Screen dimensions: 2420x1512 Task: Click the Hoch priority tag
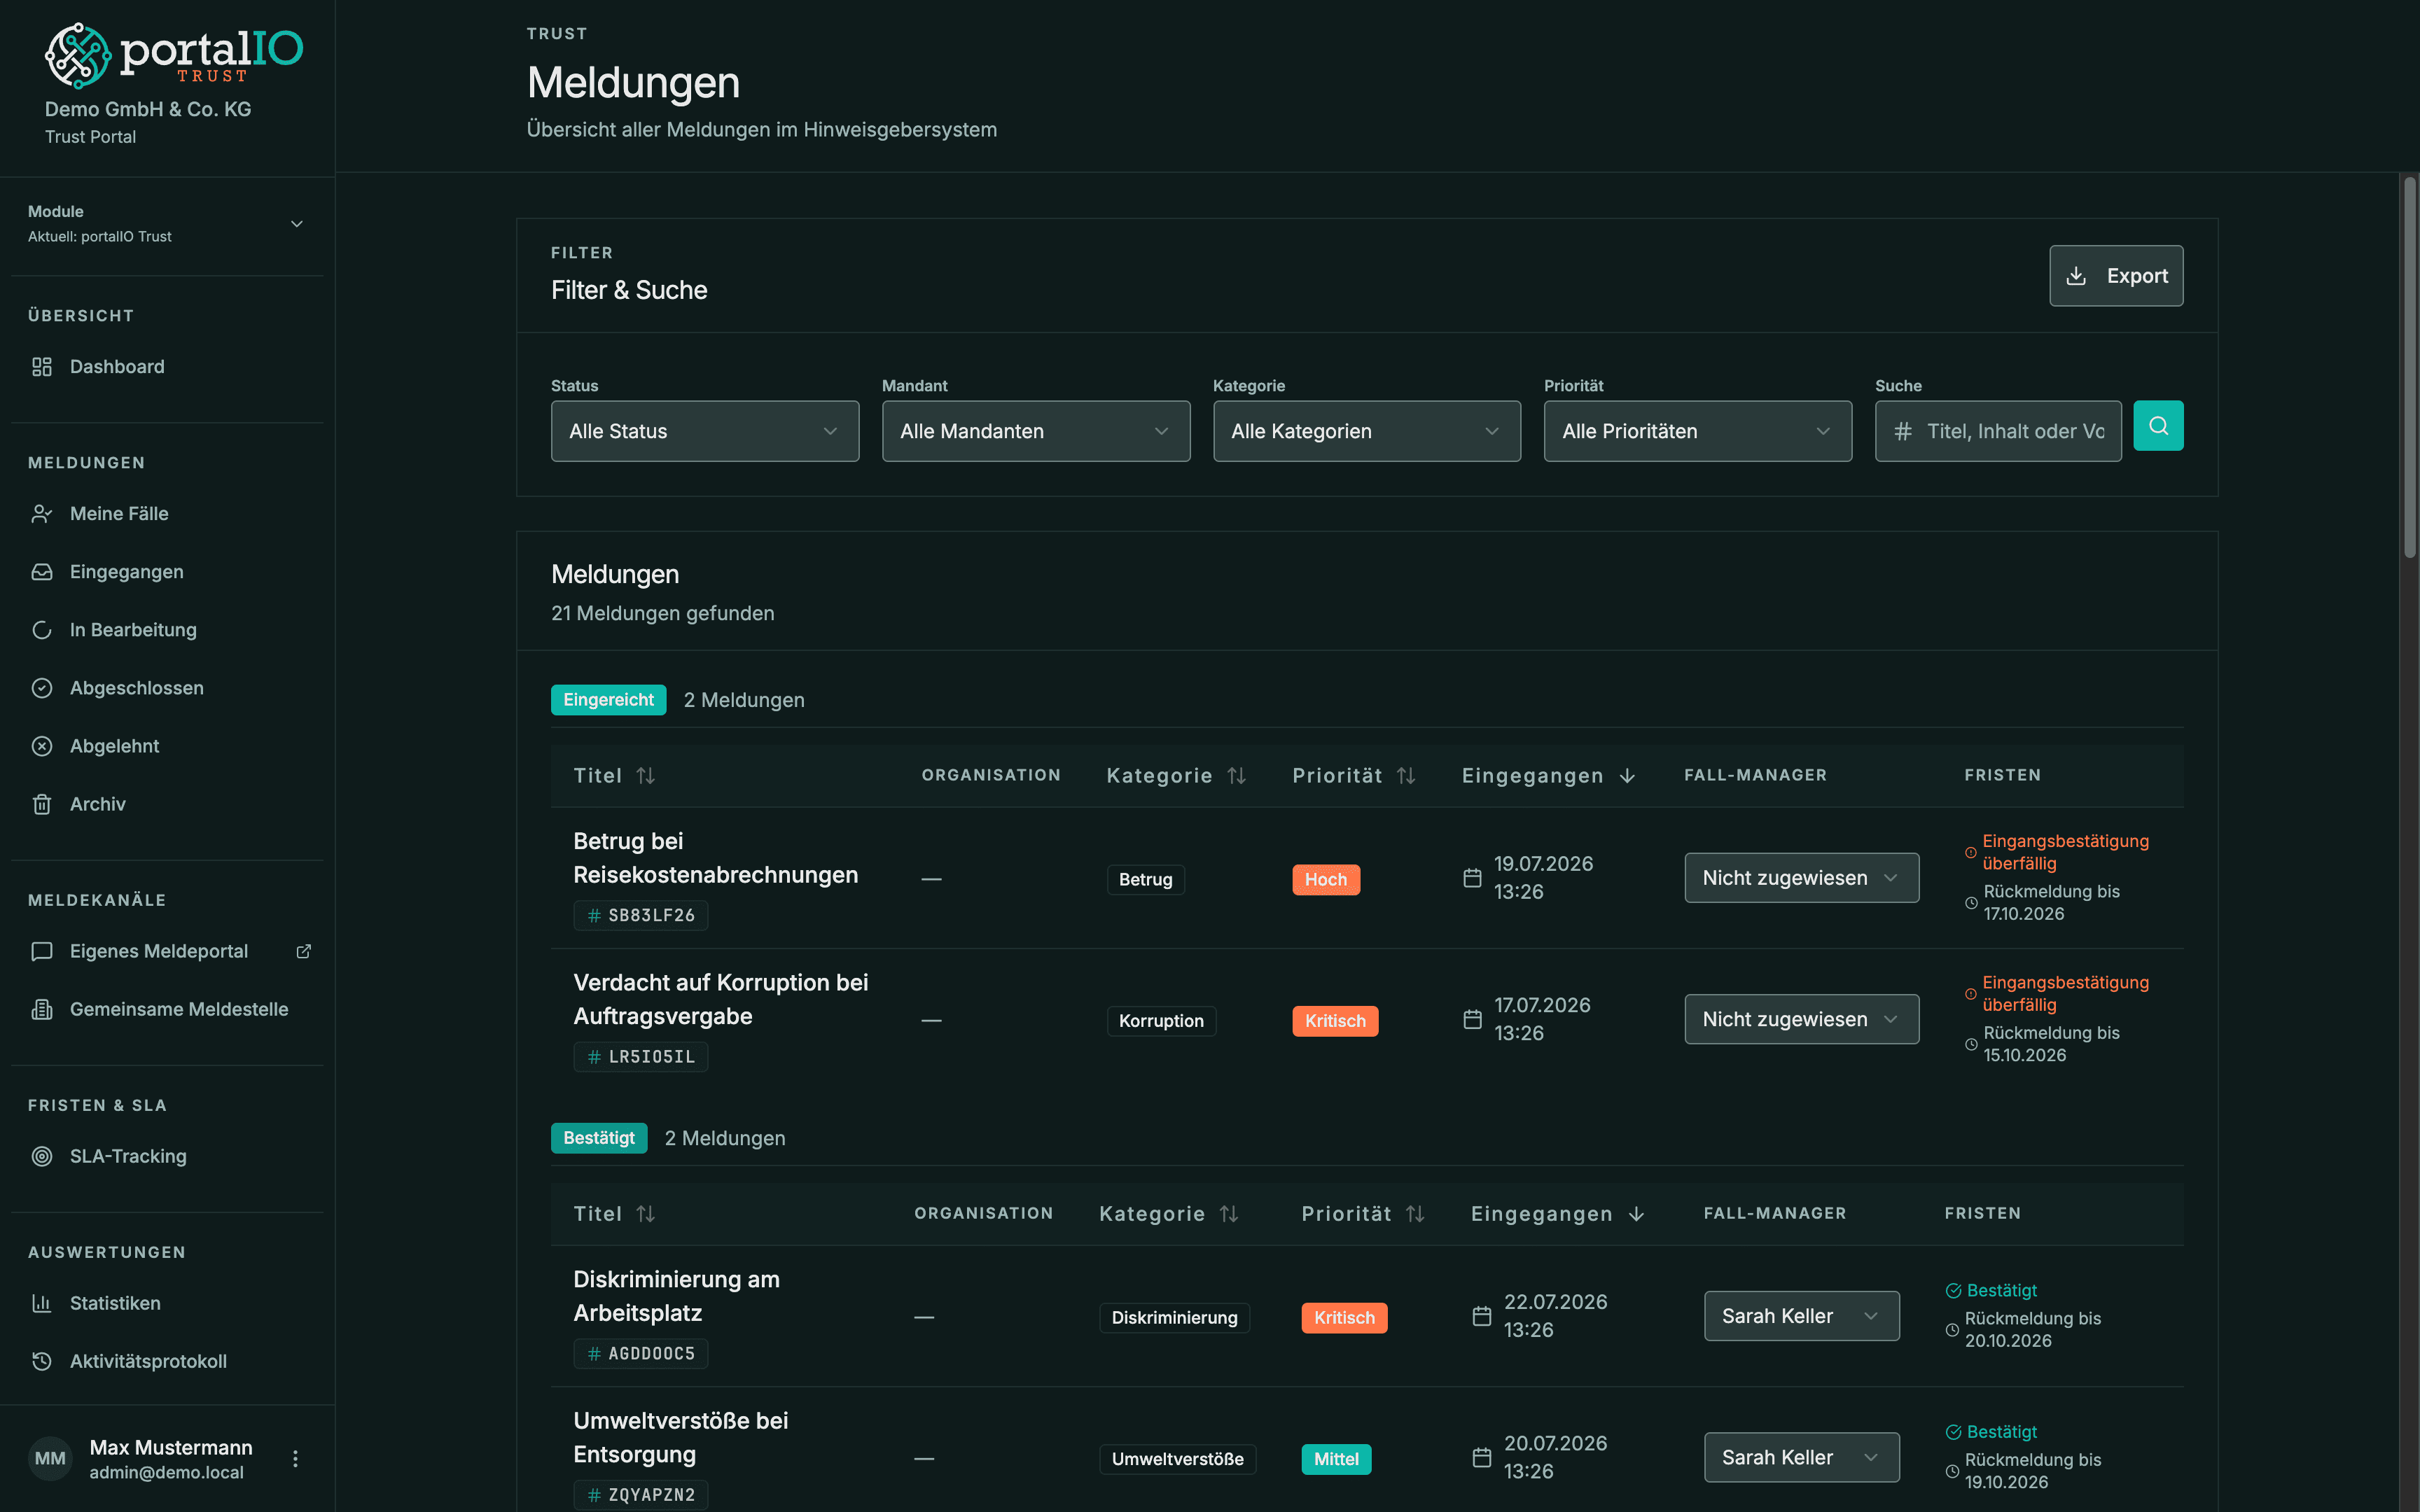[1326, 880]
